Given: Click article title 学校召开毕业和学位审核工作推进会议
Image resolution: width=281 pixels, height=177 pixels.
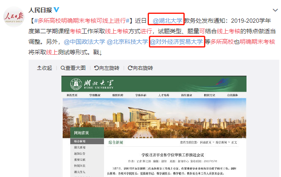Looking at the screenshot, I should pos(173,155).
